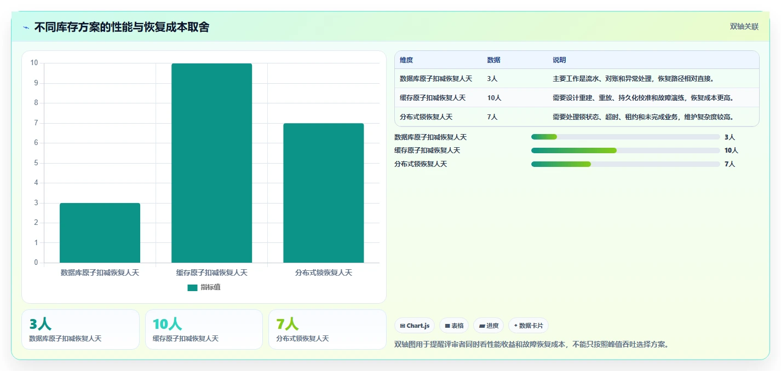
Task: Click the 进度 tag chip
Action: 489,326
